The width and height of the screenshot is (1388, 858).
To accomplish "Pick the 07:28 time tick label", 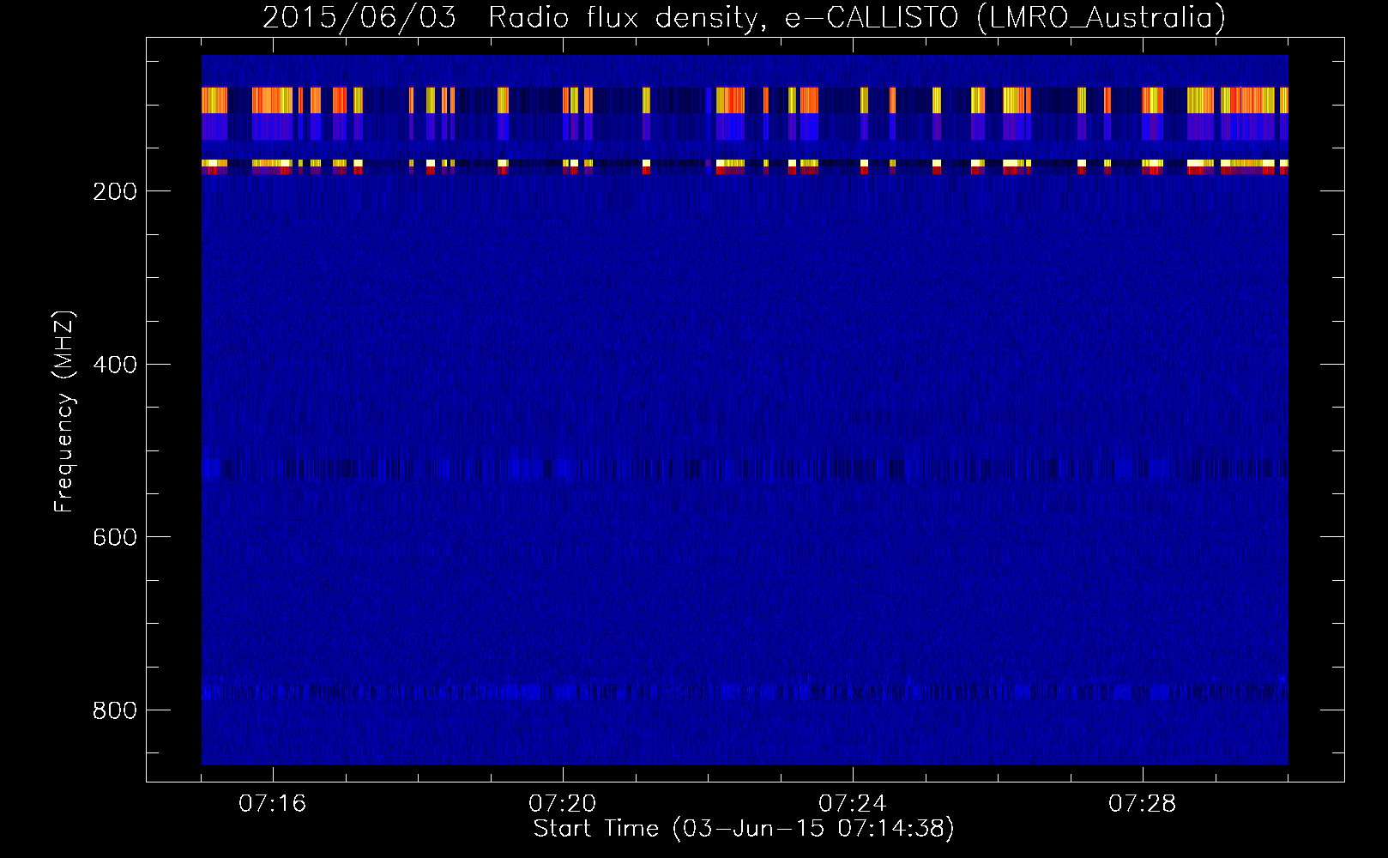I will click(1143, 804).
